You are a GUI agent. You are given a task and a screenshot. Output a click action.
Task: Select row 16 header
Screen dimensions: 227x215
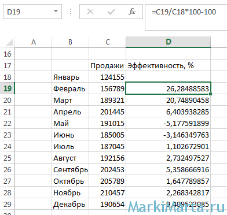coord(8,54)
